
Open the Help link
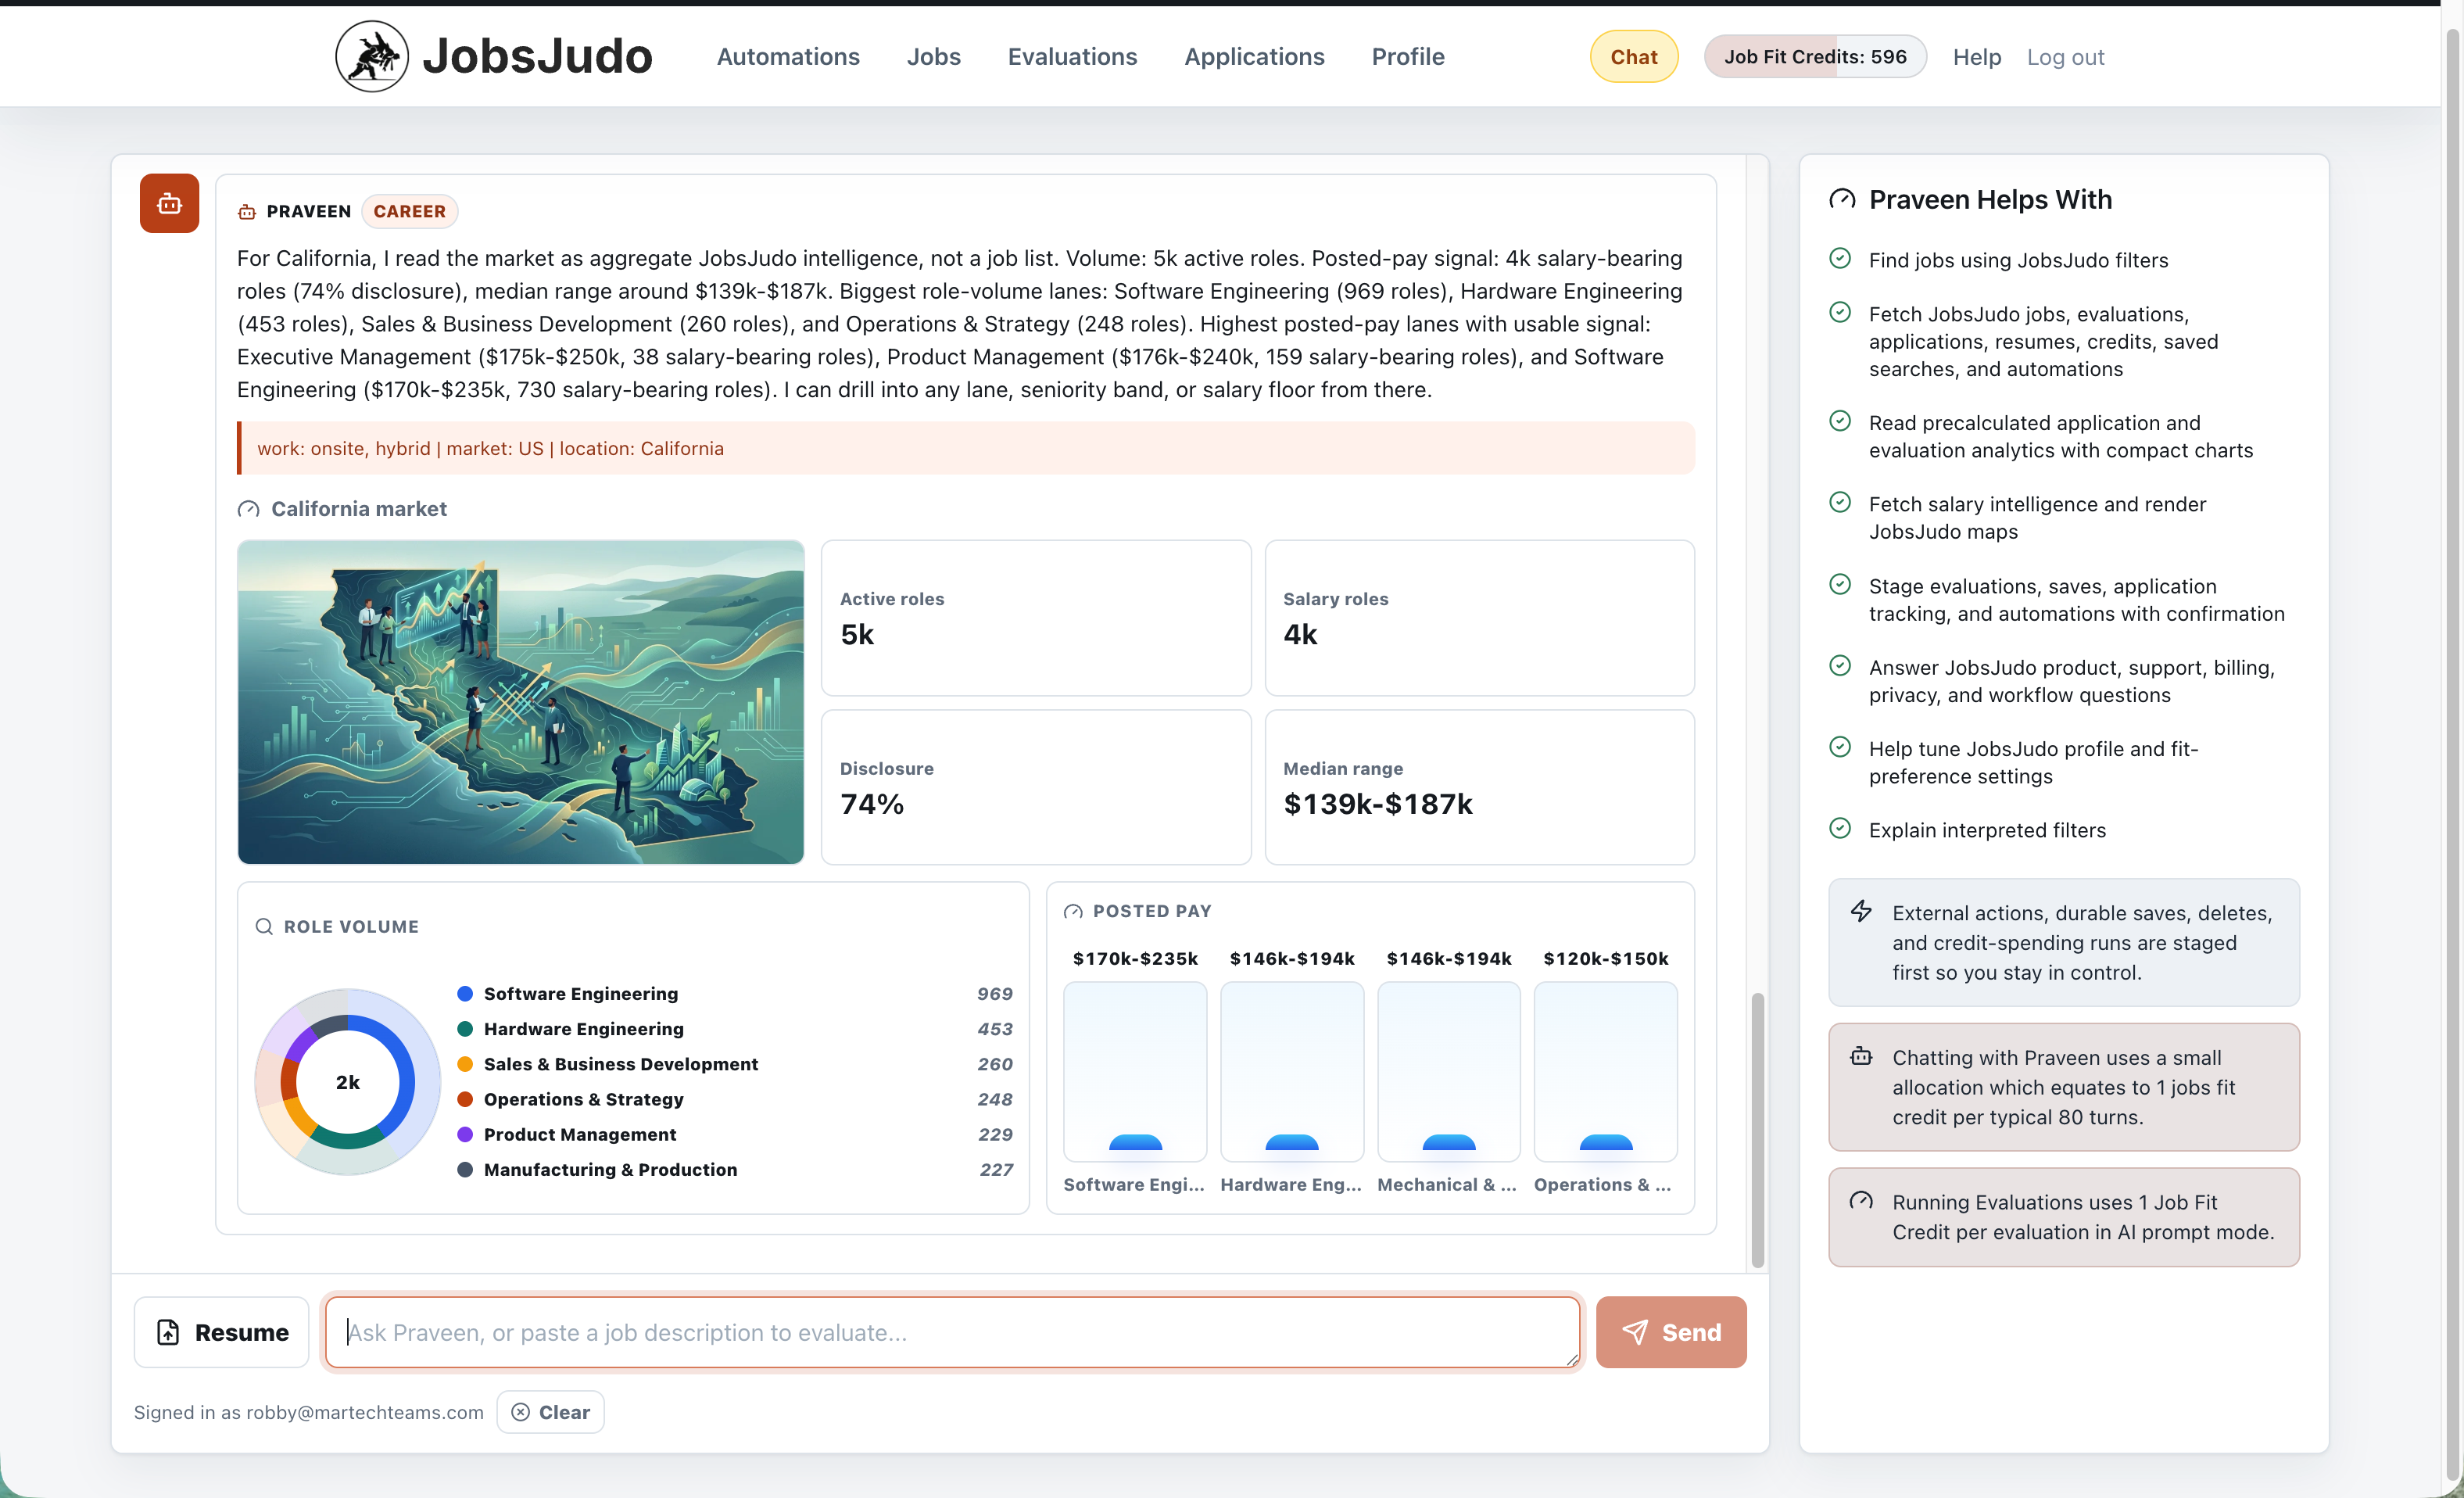coord(1977,57)
